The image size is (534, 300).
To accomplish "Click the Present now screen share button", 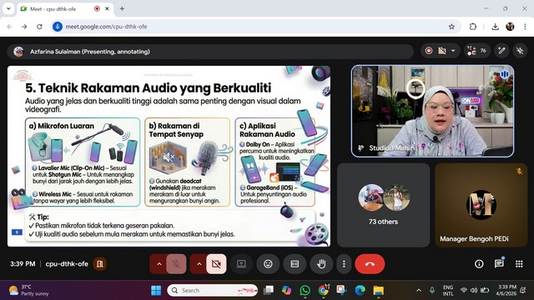I will pyautogui.click(x=241, y=264).
